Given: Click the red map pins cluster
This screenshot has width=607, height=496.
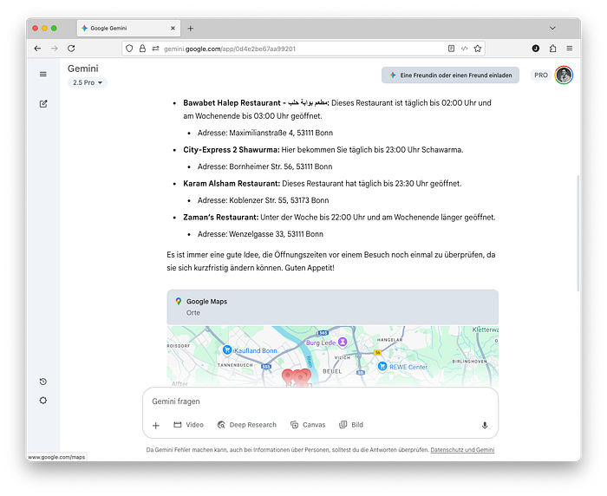Looking at the screenshot, I should pos(297,377).
